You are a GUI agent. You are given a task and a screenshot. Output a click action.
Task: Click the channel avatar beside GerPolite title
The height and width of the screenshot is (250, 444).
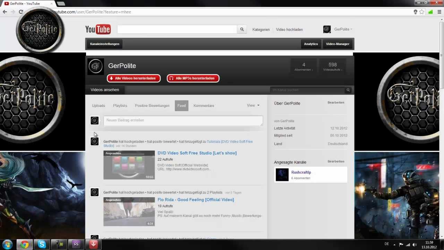[x=96, y=66]
